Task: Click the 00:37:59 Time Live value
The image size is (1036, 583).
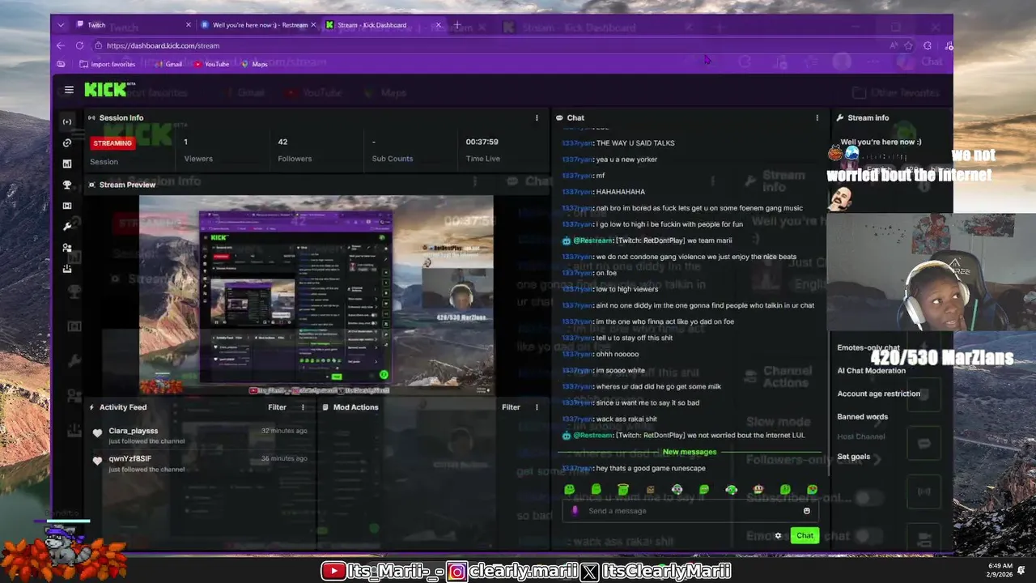Action: pos(482,142)
